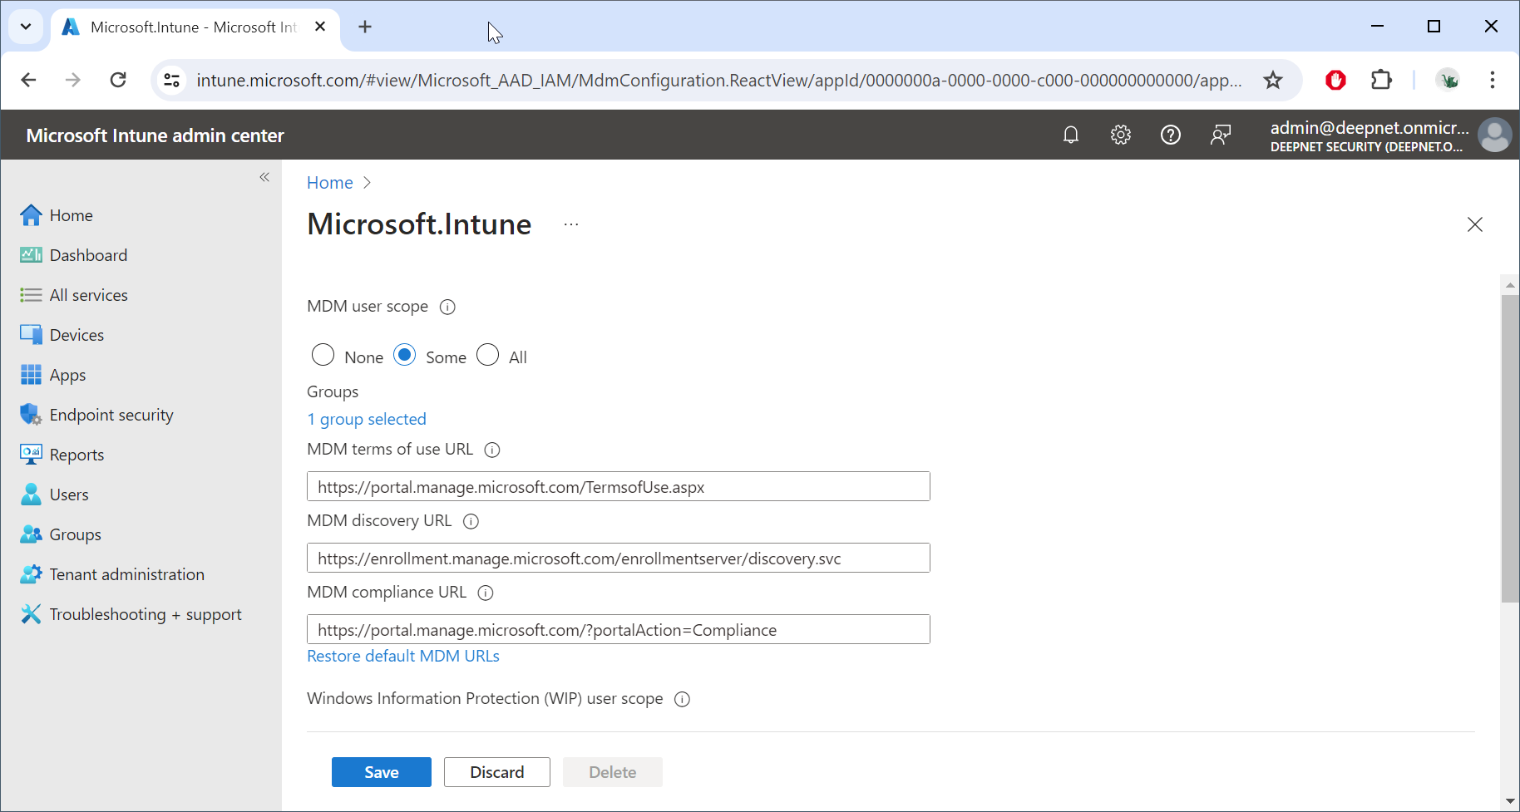The image size is (1520, 812).
Task: Open the ellipsis menu beside Microsoft.Intune title
Action: (x=571, y=224)
